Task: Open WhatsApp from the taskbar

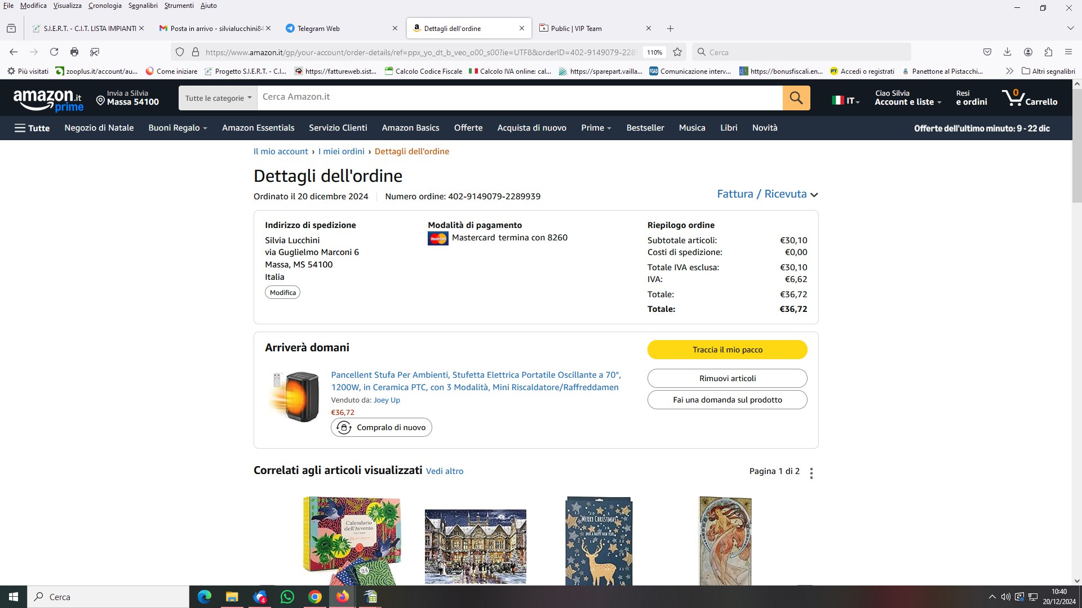Action: point(287,597)
